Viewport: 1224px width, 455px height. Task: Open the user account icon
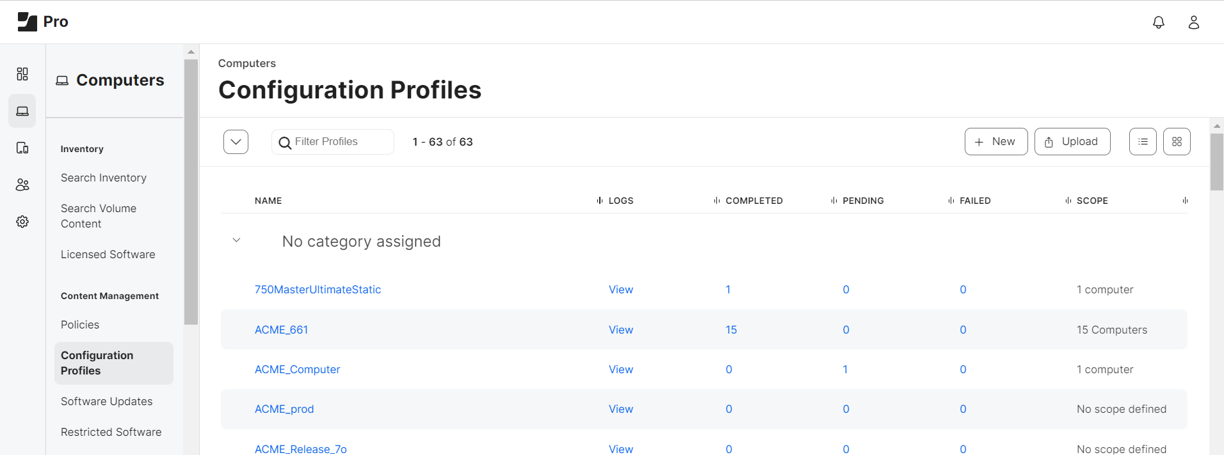coord(1193,22)
